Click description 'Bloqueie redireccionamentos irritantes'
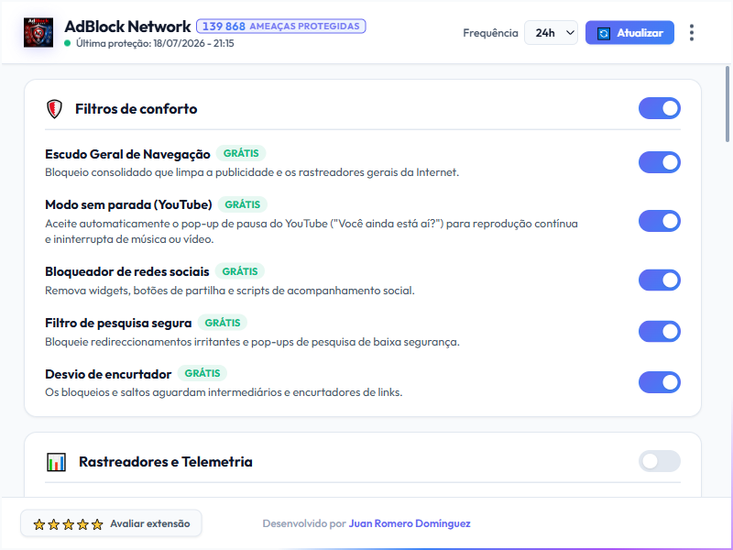The height and width of the screenshot is (550, 733). (x=252, y=342)
